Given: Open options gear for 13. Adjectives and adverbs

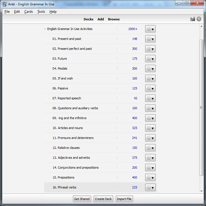Looking at the screenshot, I should click(x=150, y=158).
